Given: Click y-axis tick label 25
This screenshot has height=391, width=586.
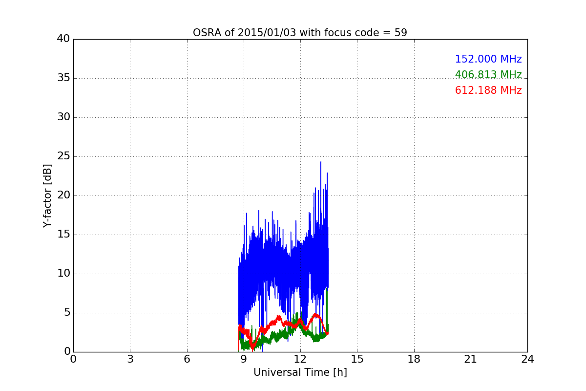Looking at the screenshot, I should (63, 156).
